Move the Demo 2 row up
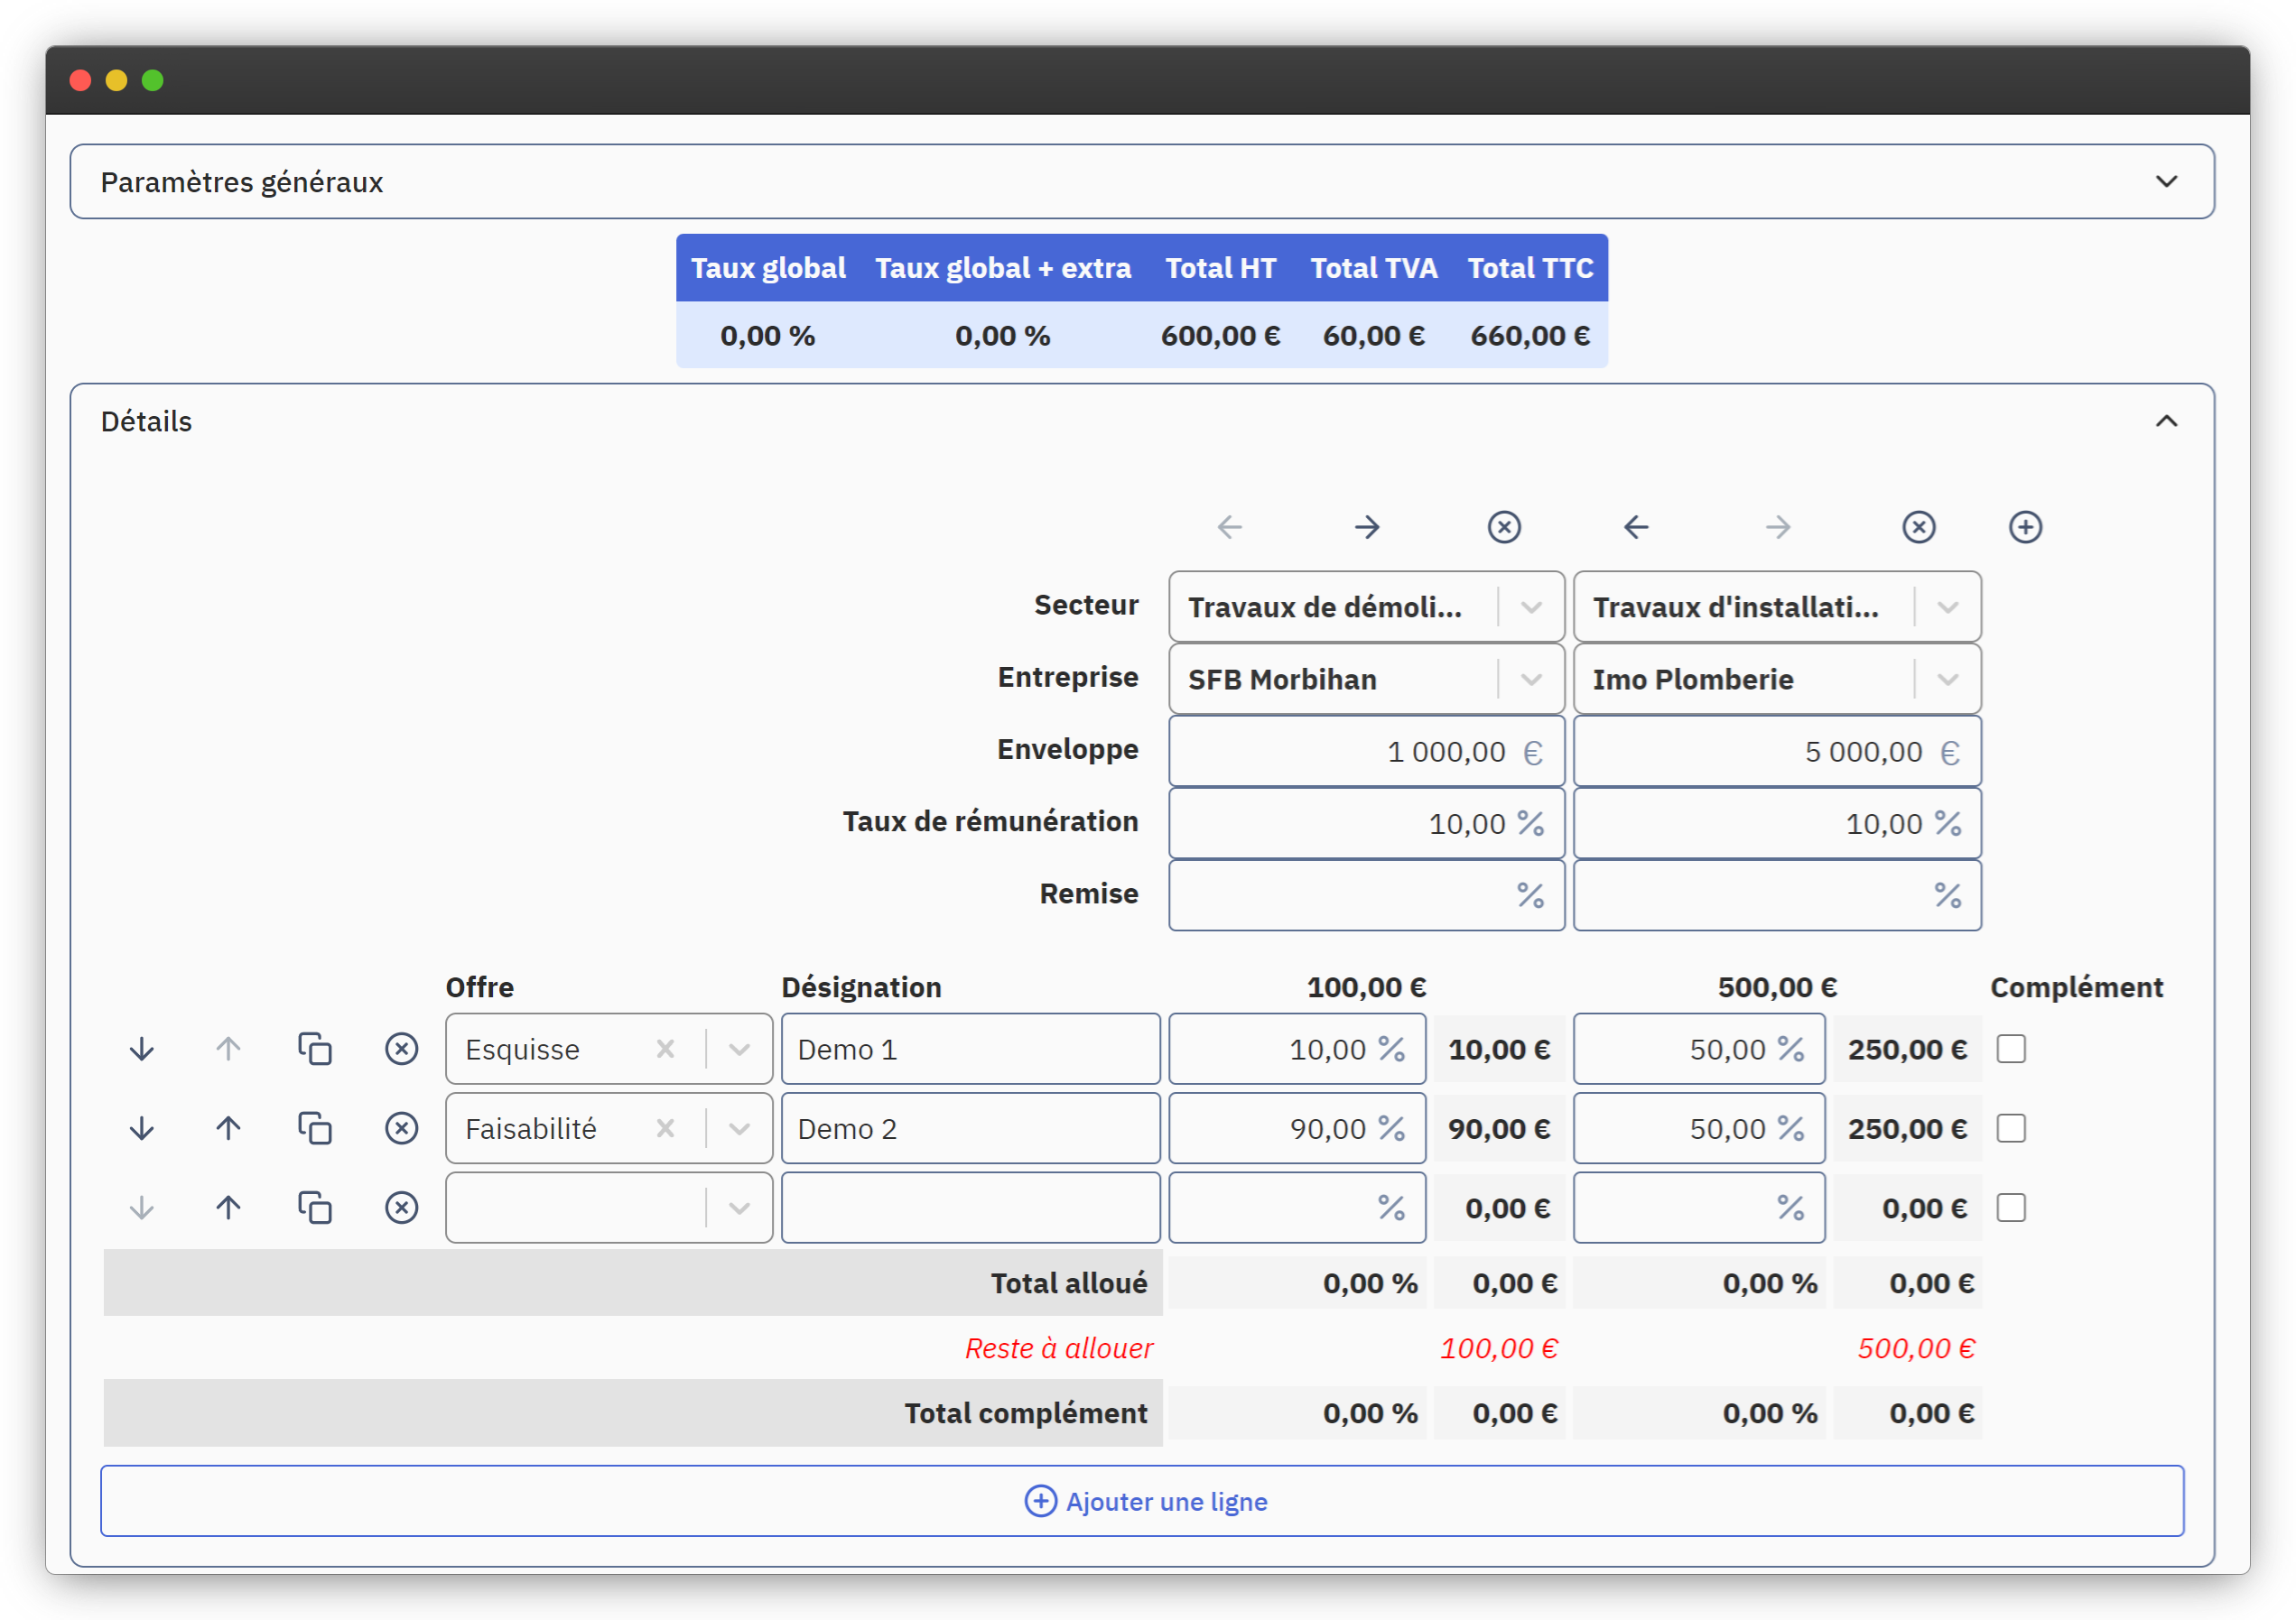This screenshot has width=2296, height=1620. pos(228,1127)
